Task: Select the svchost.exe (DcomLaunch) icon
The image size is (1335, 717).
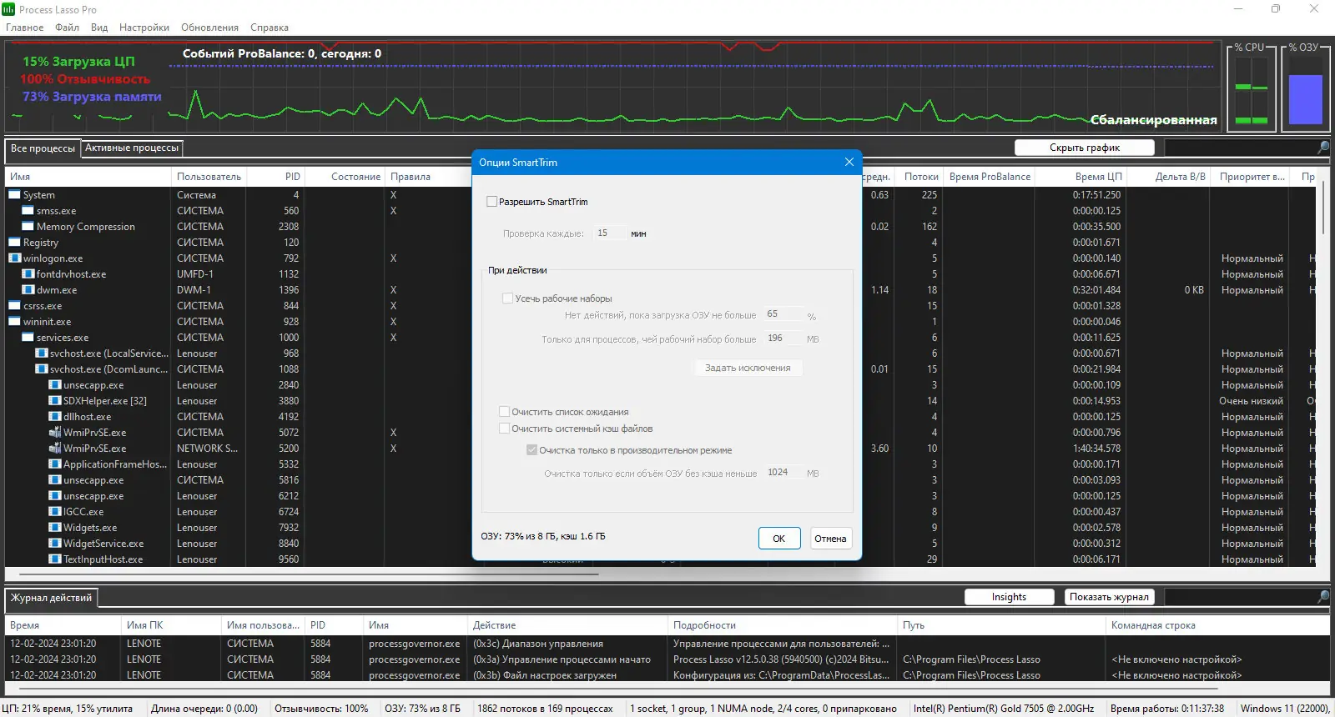Action: coord(41,369)
